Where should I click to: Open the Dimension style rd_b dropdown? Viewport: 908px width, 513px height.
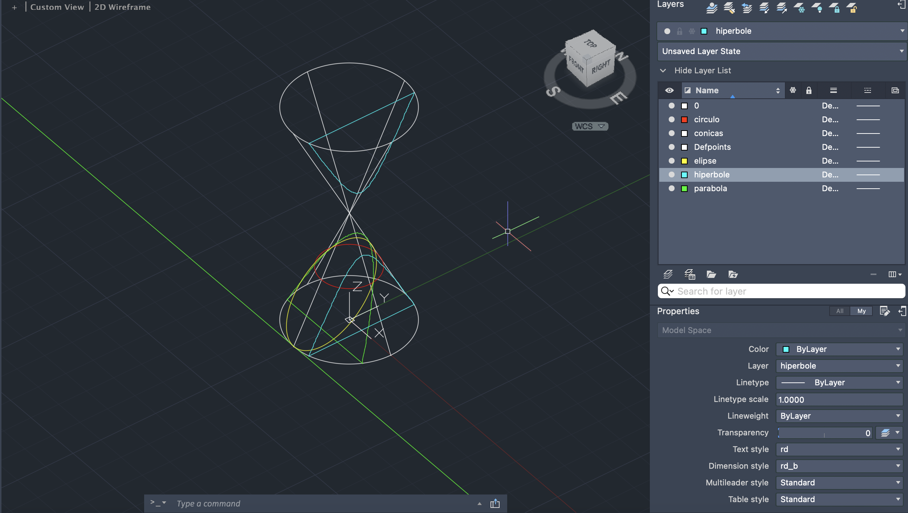(839, 466)
